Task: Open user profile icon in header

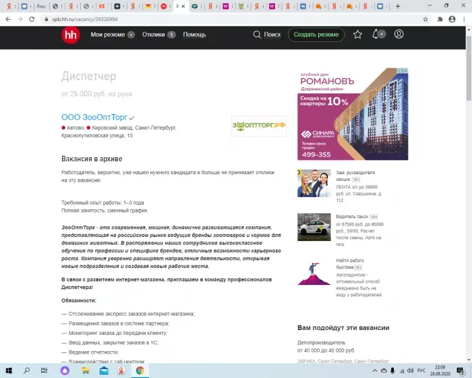Action: [x=399, y=34]
